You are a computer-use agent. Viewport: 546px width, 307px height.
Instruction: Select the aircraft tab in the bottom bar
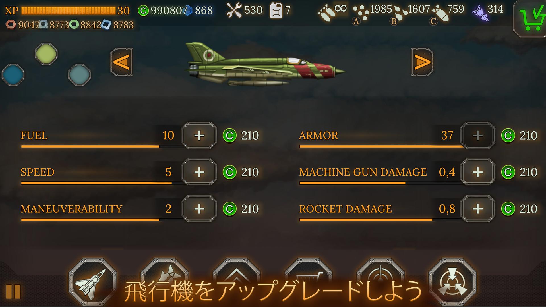[x=92, y=283]
